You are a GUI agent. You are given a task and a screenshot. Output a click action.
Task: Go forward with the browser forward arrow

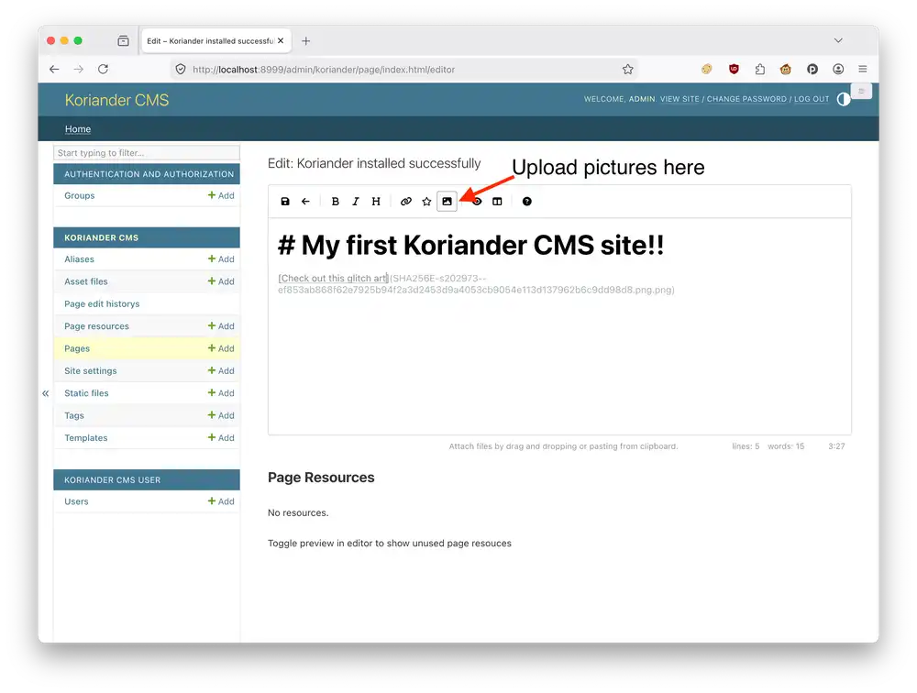pyautogui.click(x=78, y=69)
